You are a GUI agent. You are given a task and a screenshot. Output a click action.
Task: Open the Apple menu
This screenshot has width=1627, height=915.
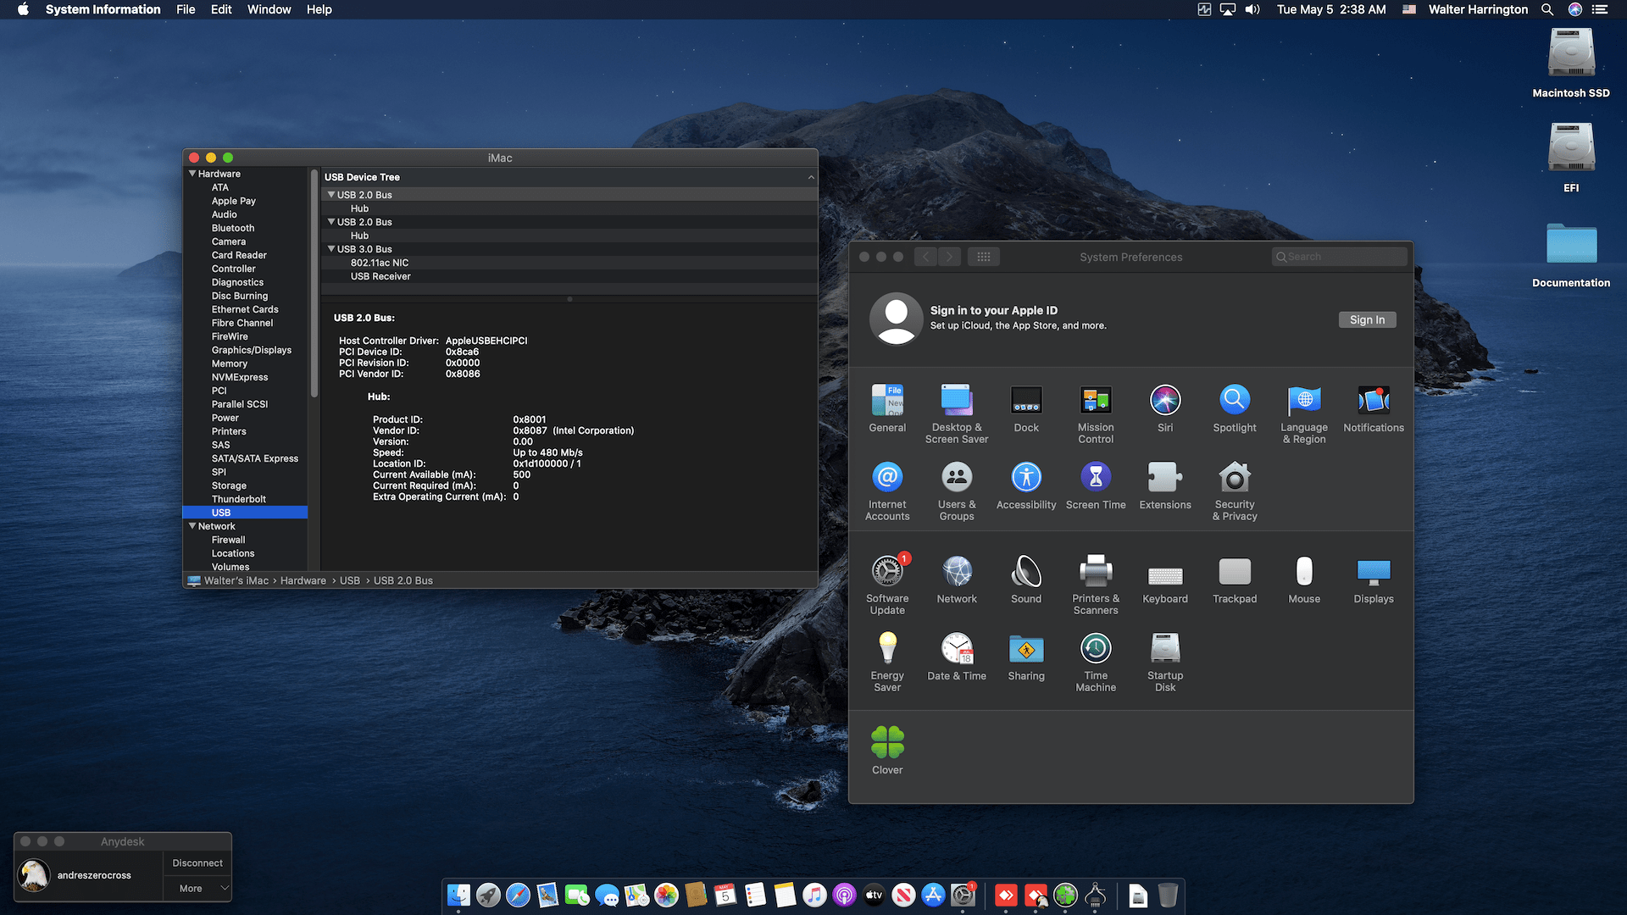click(x=23, y=9)
